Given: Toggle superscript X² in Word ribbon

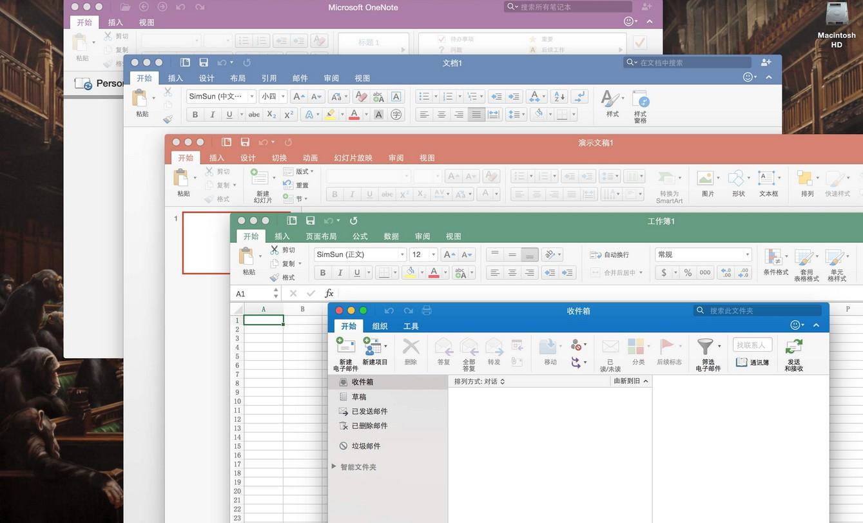Looking at the screenshot, I should (x=289, y=115).
